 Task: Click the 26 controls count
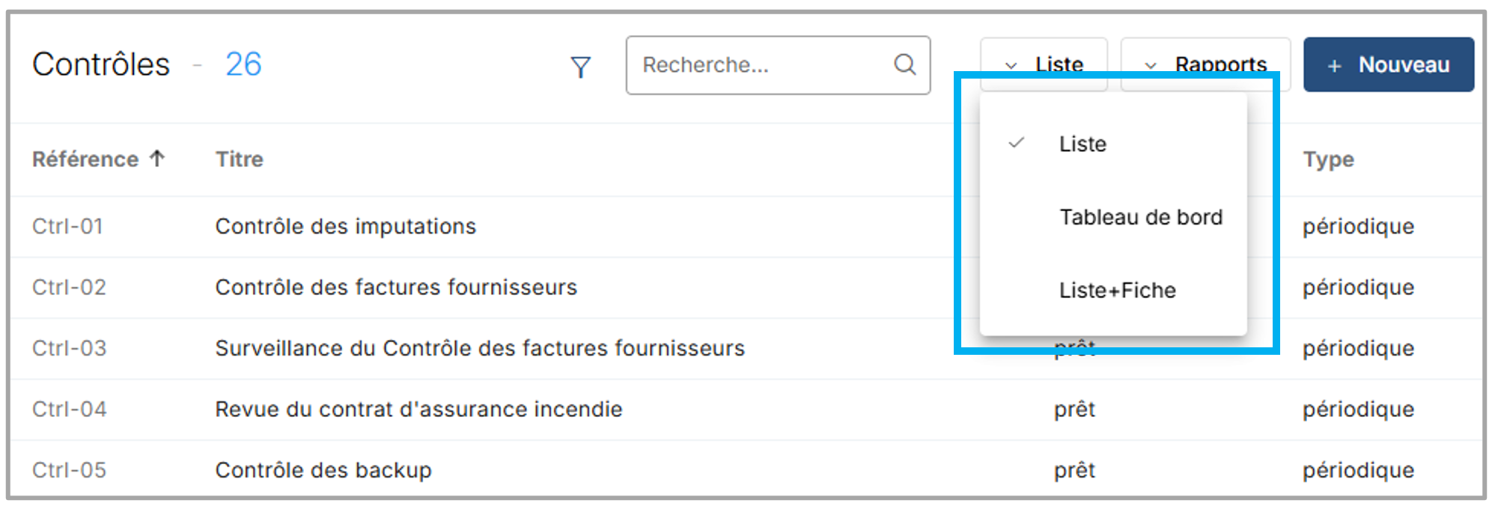[x=243, y=64]
